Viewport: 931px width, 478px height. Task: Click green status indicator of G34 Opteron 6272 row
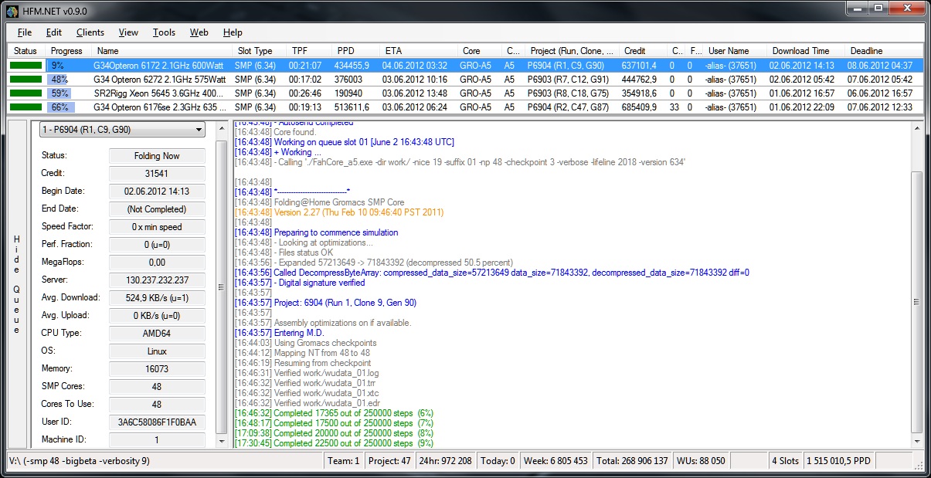(25, 80)
